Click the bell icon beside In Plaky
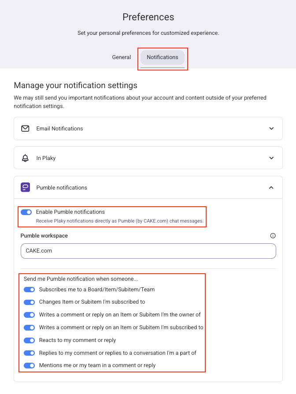Image resolution: width=296 pixels, height=394 pixels. [25, 158]
